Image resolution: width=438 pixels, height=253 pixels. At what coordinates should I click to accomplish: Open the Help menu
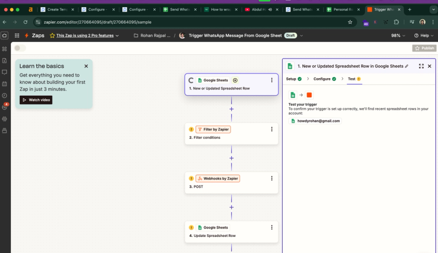(x=424, y=36)
